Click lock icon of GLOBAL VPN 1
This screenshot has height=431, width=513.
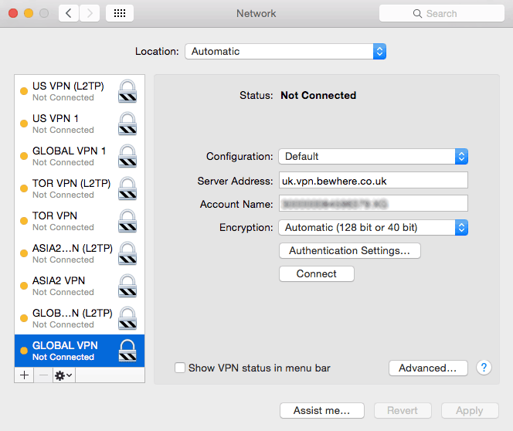[x=127, y=156]
